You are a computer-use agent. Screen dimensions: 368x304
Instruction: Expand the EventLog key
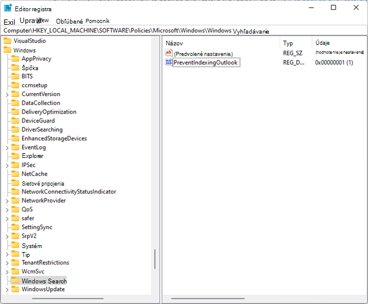[7, 148]
